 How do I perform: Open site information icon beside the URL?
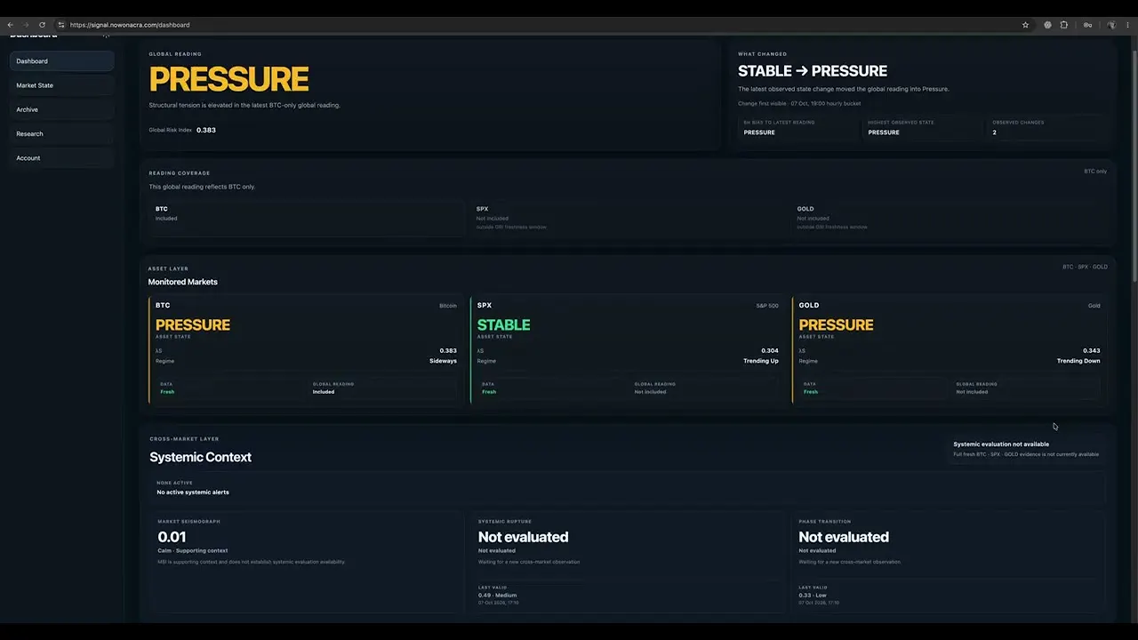[60, 25]
